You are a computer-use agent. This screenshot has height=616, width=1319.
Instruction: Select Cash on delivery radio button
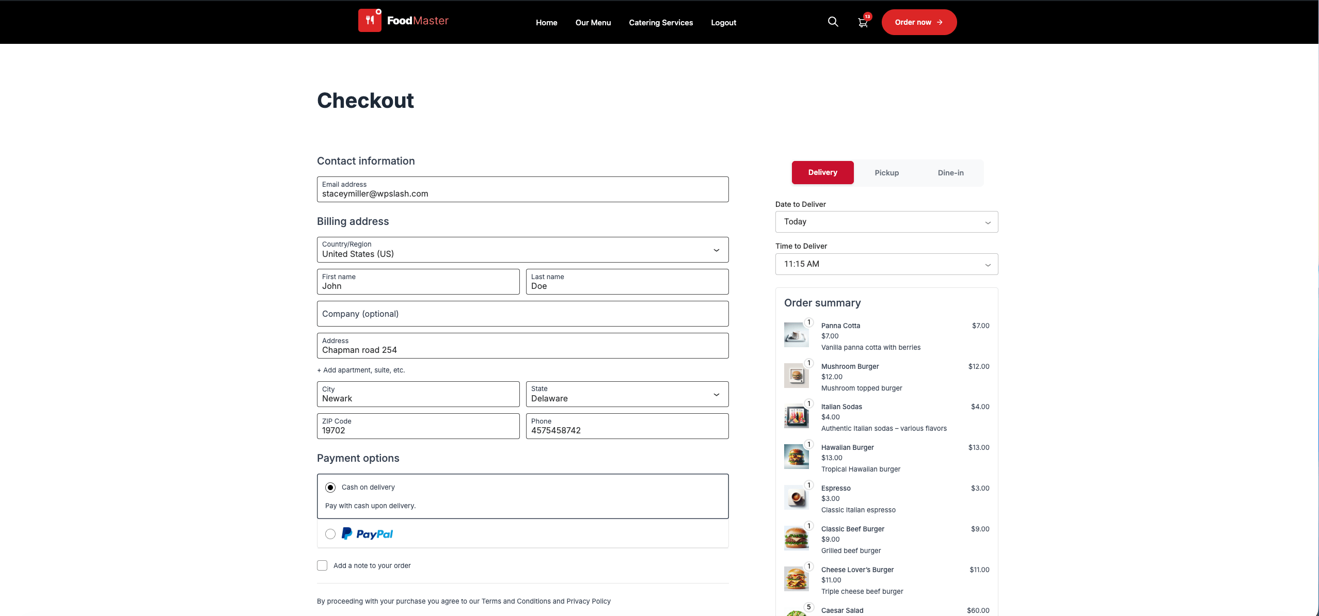330,488
